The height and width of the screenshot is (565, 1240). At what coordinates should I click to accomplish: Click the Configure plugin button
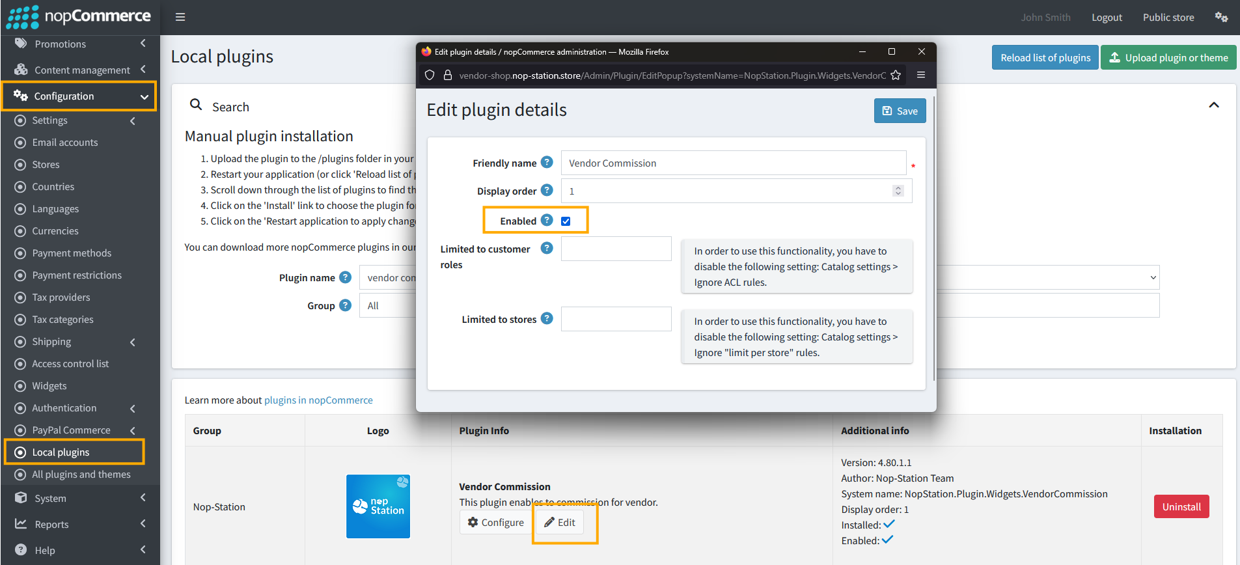pyautogui.click(x=496, y=522)
